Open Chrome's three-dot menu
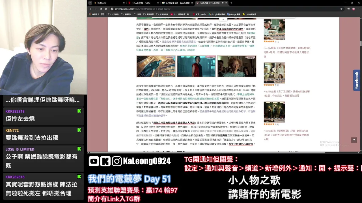This screenshot has width=362, height=203. [x=359, y=9]
